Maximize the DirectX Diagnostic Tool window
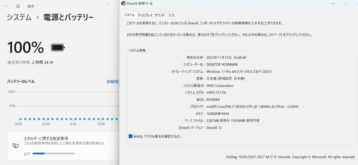The height and width of the screenshot is (165, 358). tap(346, 3)
